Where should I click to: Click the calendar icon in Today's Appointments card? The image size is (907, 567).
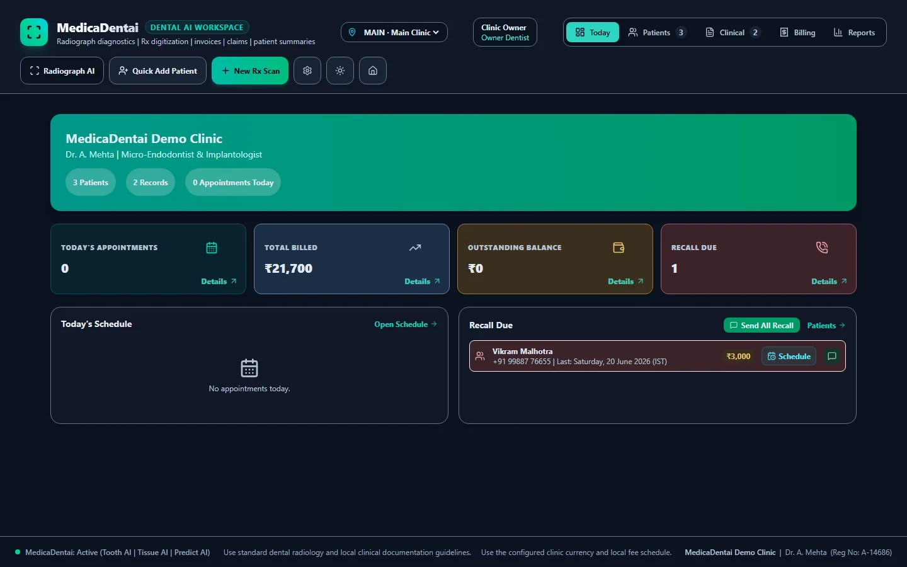(x=212, y=248)
